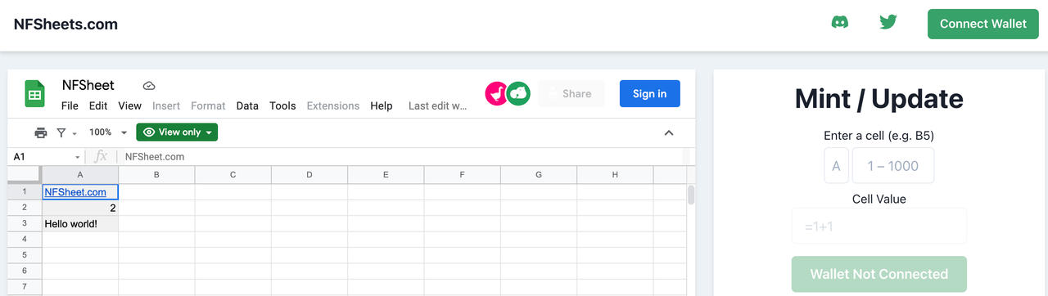Image resolution: width=1048 pixels, height=296 pixels.
Task: Select row 6 header
Action: pyautogui.click(x=25, y=270)
